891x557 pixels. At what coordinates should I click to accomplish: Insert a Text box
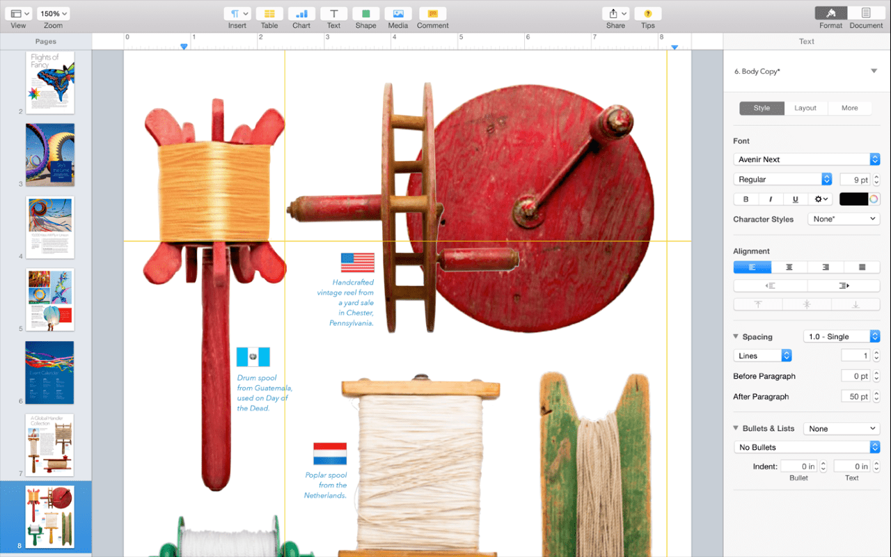click(x=333, y=14)
